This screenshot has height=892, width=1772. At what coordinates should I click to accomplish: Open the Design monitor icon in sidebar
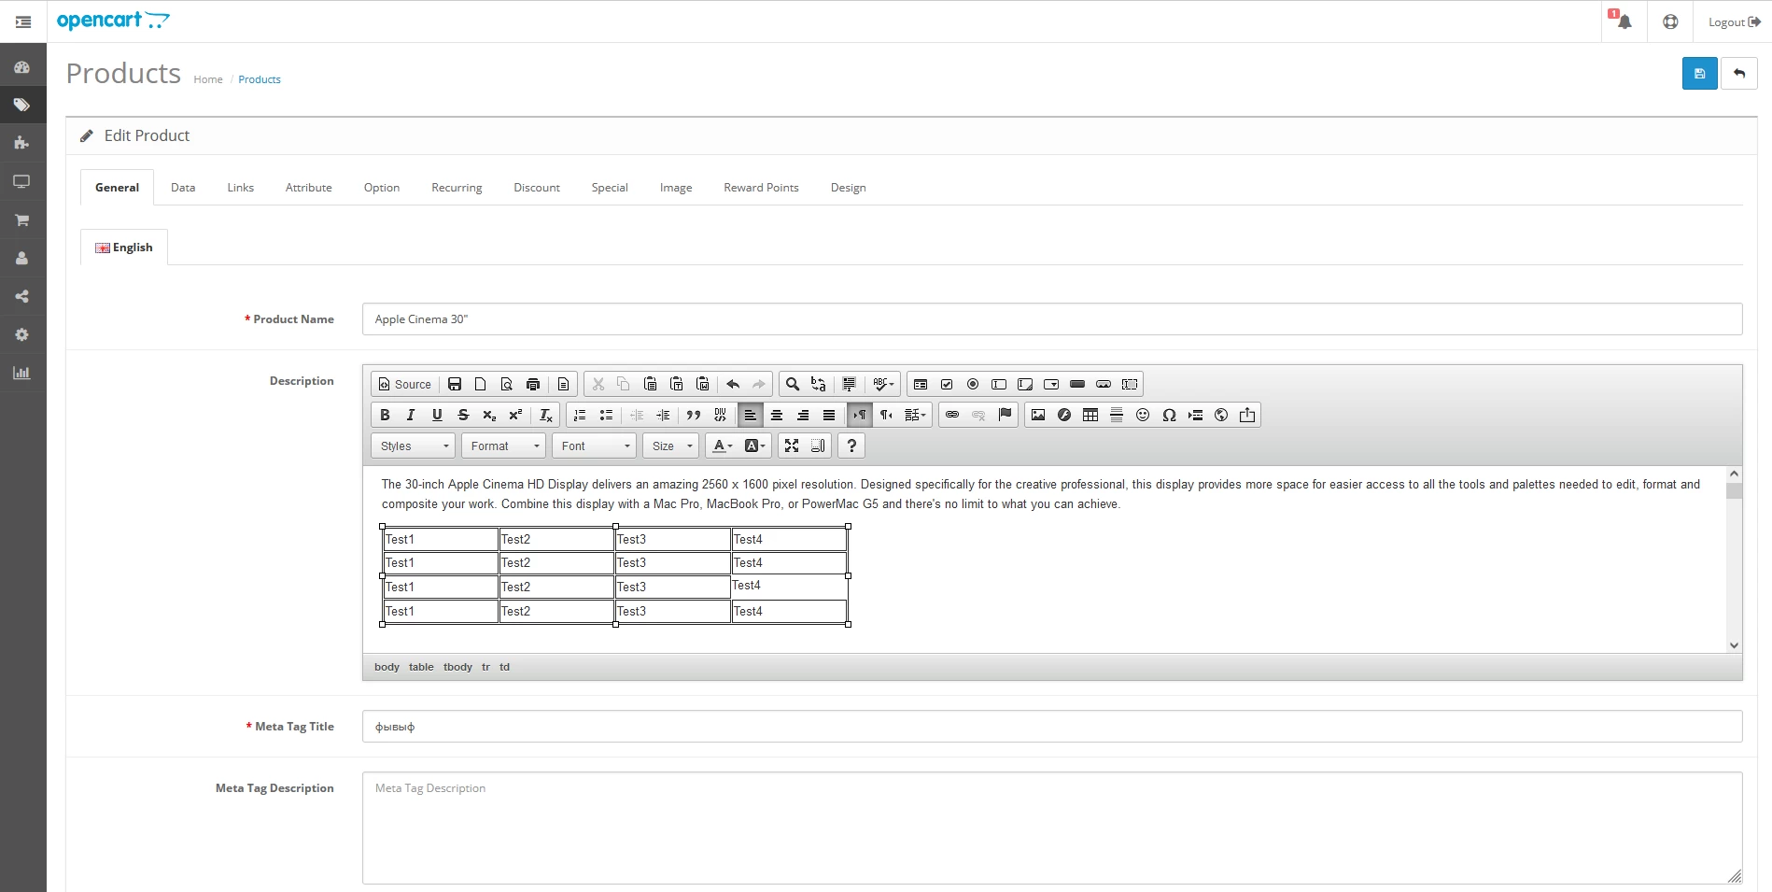click(x=21, y=181)
